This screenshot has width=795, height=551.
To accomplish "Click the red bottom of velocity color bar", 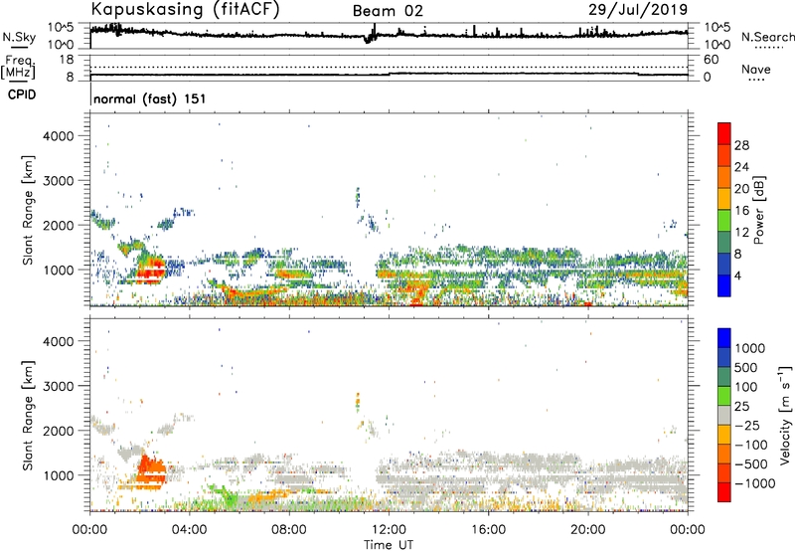I will (724, 492).
